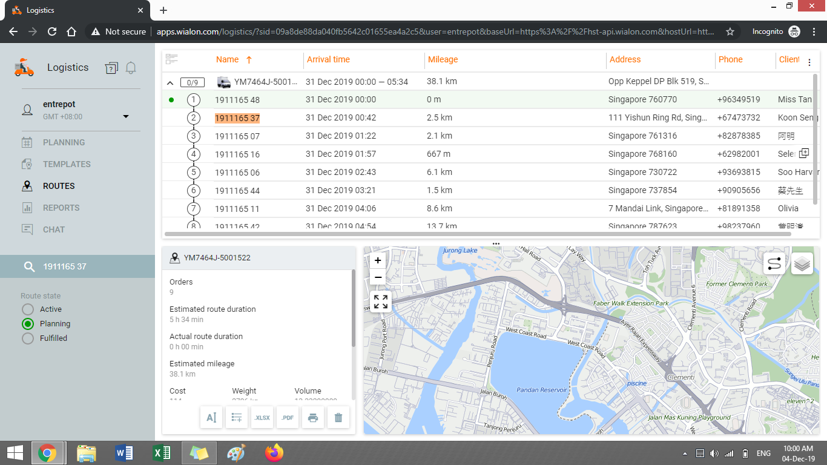Export the route as XLSX file
The width and height of the screenshot is (827, 465).
(x=262, y=418)
